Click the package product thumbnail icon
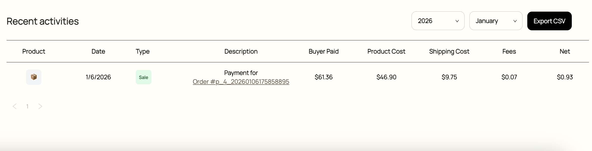Image resolution: width=592 pixels, height=151 pixels. pyautogui.click(x=34, y=77)
